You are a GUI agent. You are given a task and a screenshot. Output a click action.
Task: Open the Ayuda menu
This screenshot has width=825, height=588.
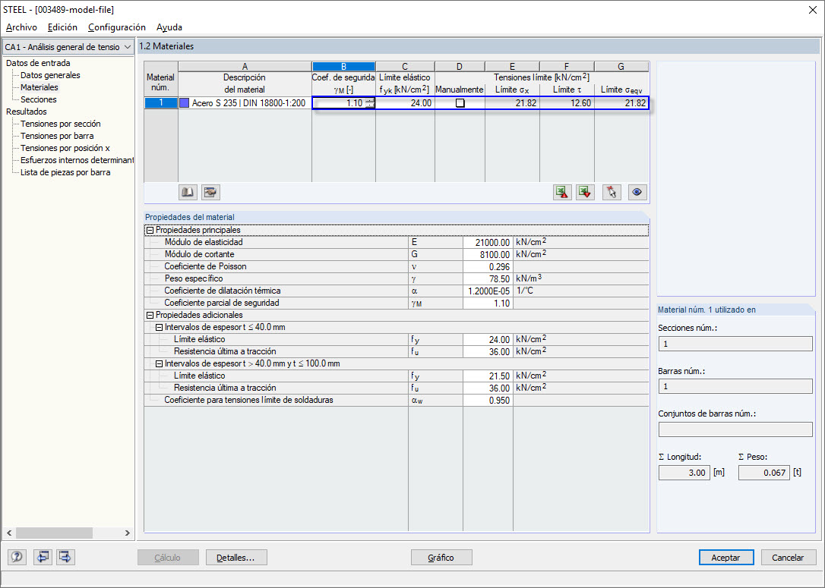click(169, 27)
